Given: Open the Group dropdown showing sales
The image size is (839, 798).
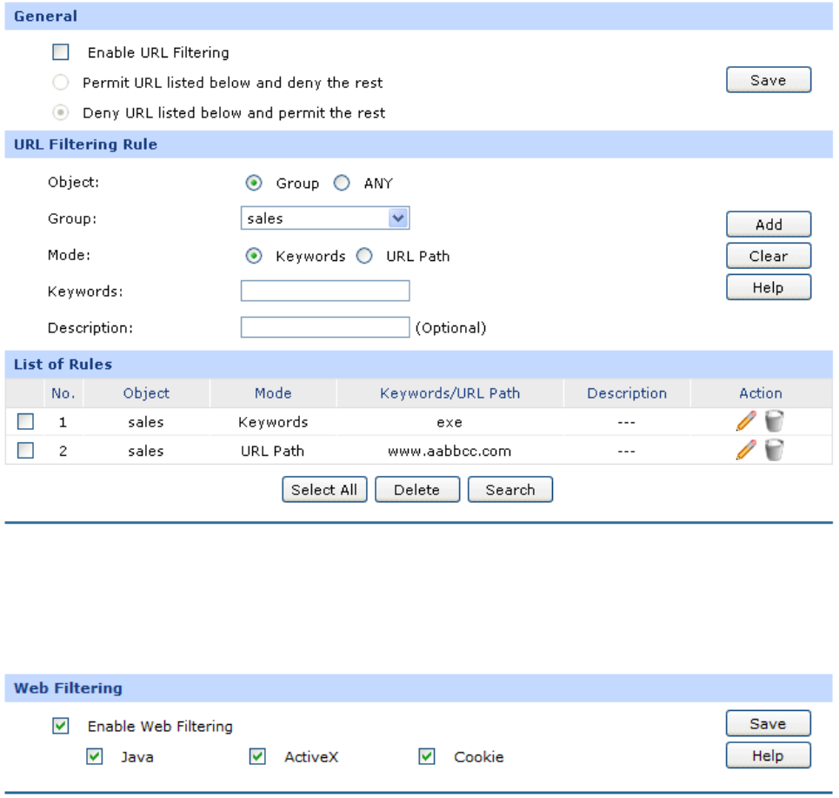Looking at the screenshot, I should point(325,218).
